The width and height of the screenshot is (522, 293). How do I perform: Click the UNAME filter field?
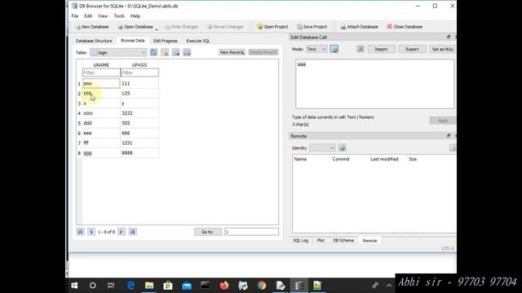pos(101,72)
